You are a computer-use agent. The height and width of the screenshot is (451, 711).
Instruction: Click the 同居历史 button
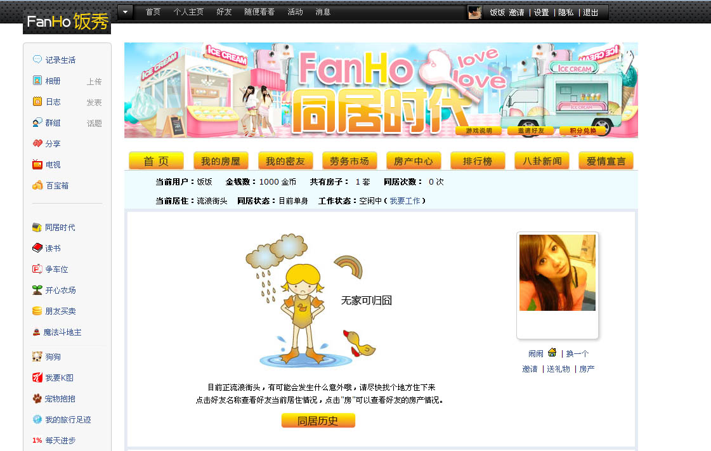tap(318, 421)
